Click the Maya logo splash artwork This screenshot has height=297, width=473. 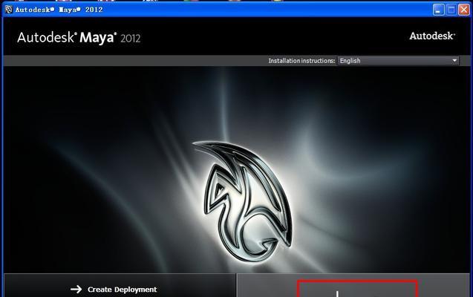243,201
